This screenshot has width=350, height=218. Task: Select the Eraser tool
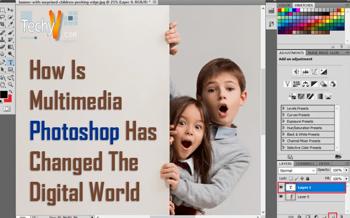coord(3,47)
